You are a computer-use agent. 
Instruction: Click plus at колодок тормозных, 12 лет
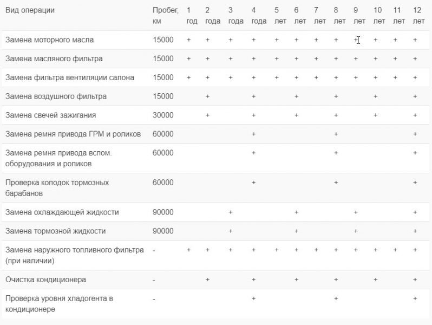pyautogui.click(x=415, y=183)
